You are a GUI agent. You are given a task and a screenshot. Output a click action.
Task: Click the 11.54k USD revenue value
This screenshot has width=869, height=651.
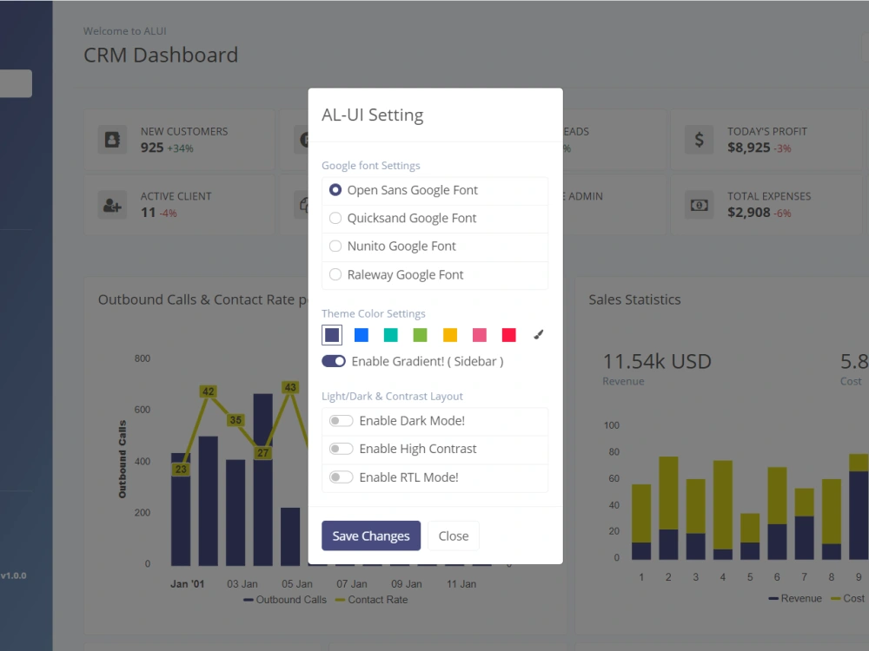pyautogui.click(x=657, y=361)
